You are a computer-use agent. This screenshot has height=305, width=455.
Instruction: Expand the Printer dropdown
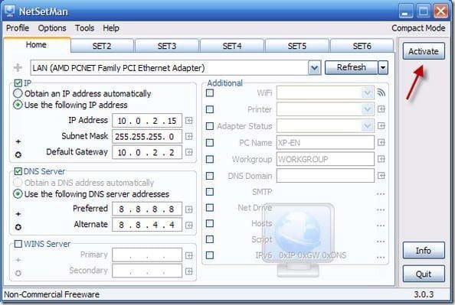[x=368, y=109]
